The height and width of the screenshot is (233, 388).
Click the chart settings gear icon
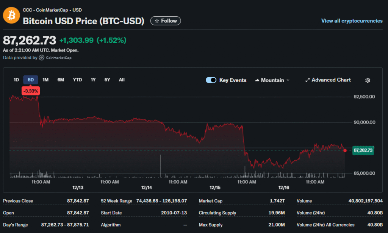[368, 80]
